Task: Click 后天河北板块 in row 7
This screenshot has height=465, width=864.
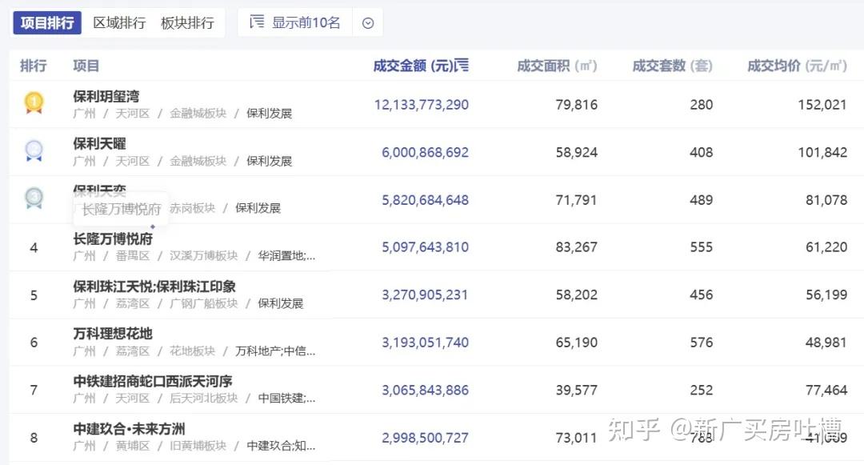Action: pos(204,399)
